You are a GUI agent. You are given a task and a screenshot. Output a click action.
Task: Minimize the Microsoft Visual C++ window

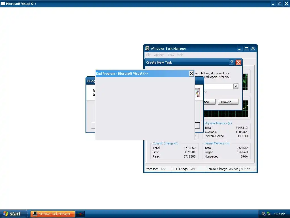(273, 4)
